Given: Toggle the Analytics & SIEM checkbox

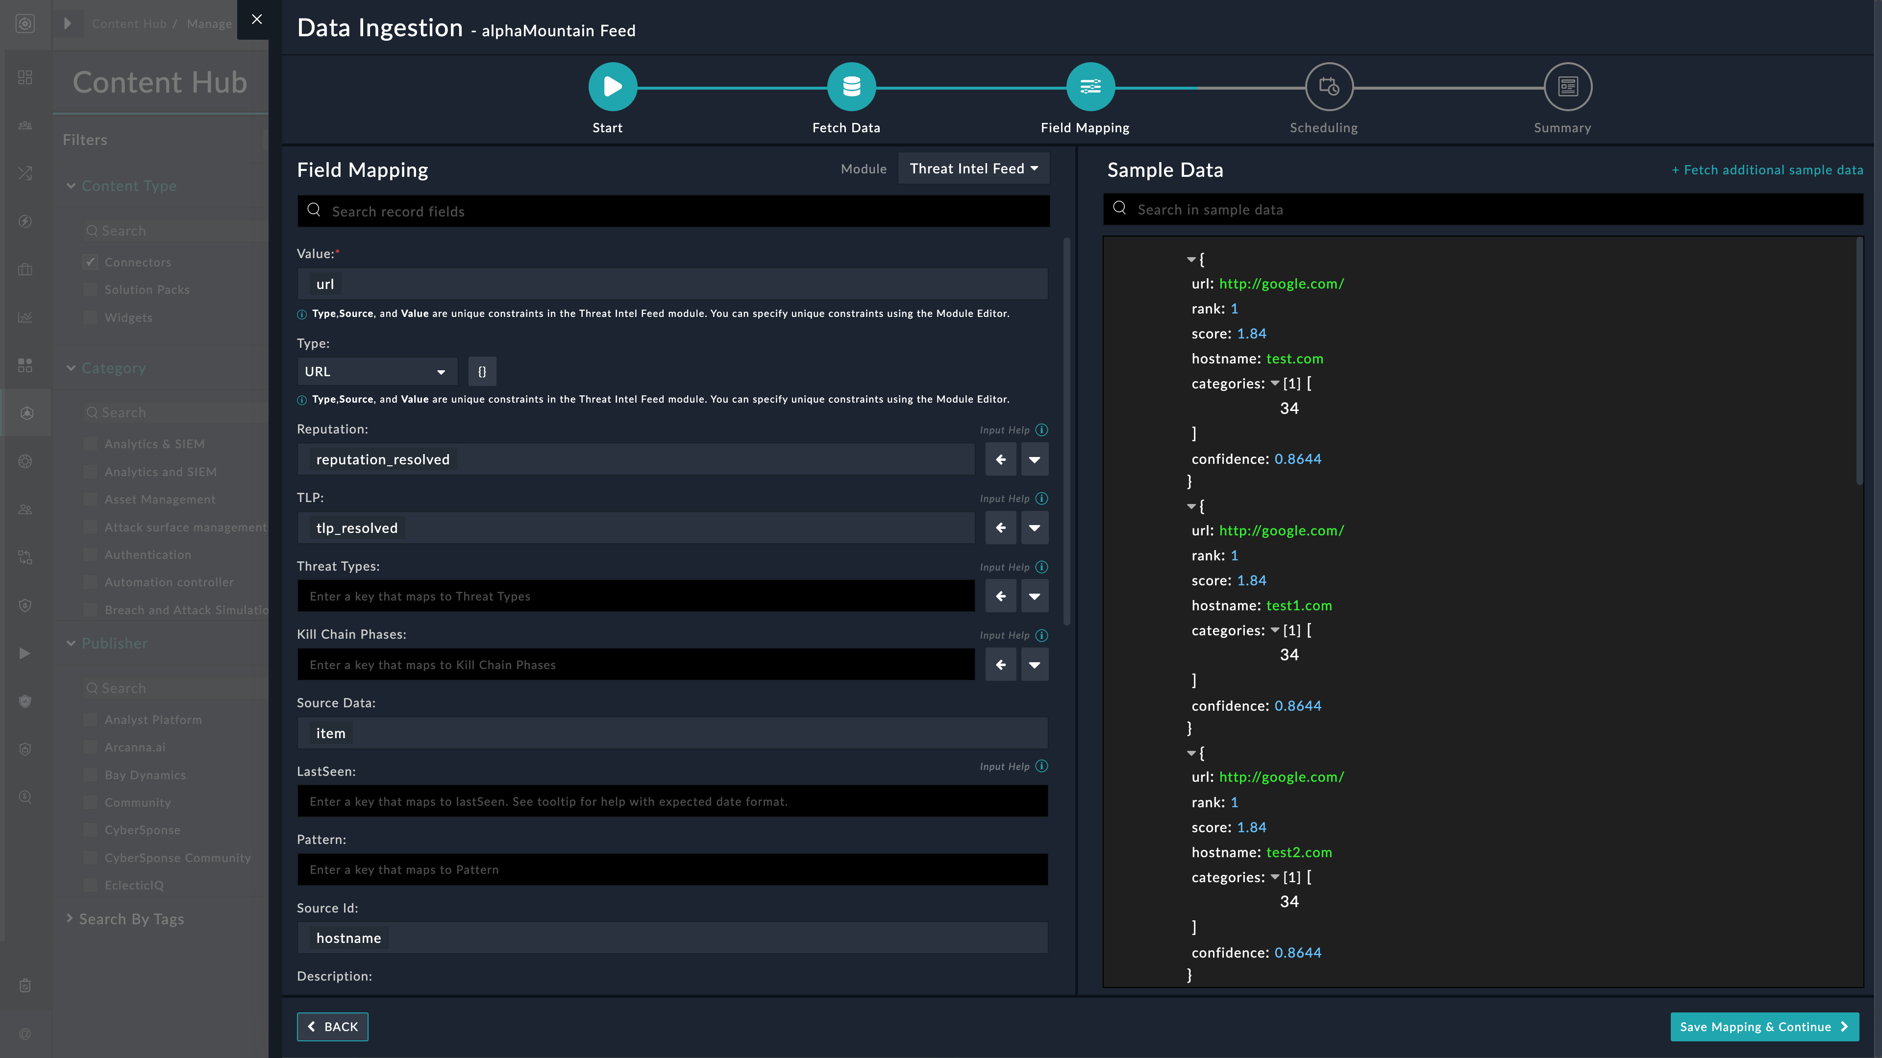Looking at the screenshot, I should [90, 444].
